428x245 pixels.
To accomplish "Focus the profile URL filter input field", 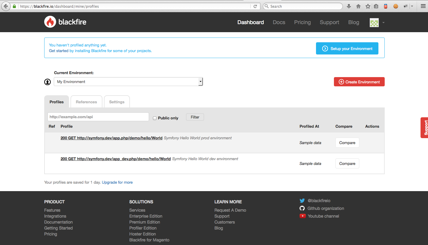I will click(x=98, y=117).
